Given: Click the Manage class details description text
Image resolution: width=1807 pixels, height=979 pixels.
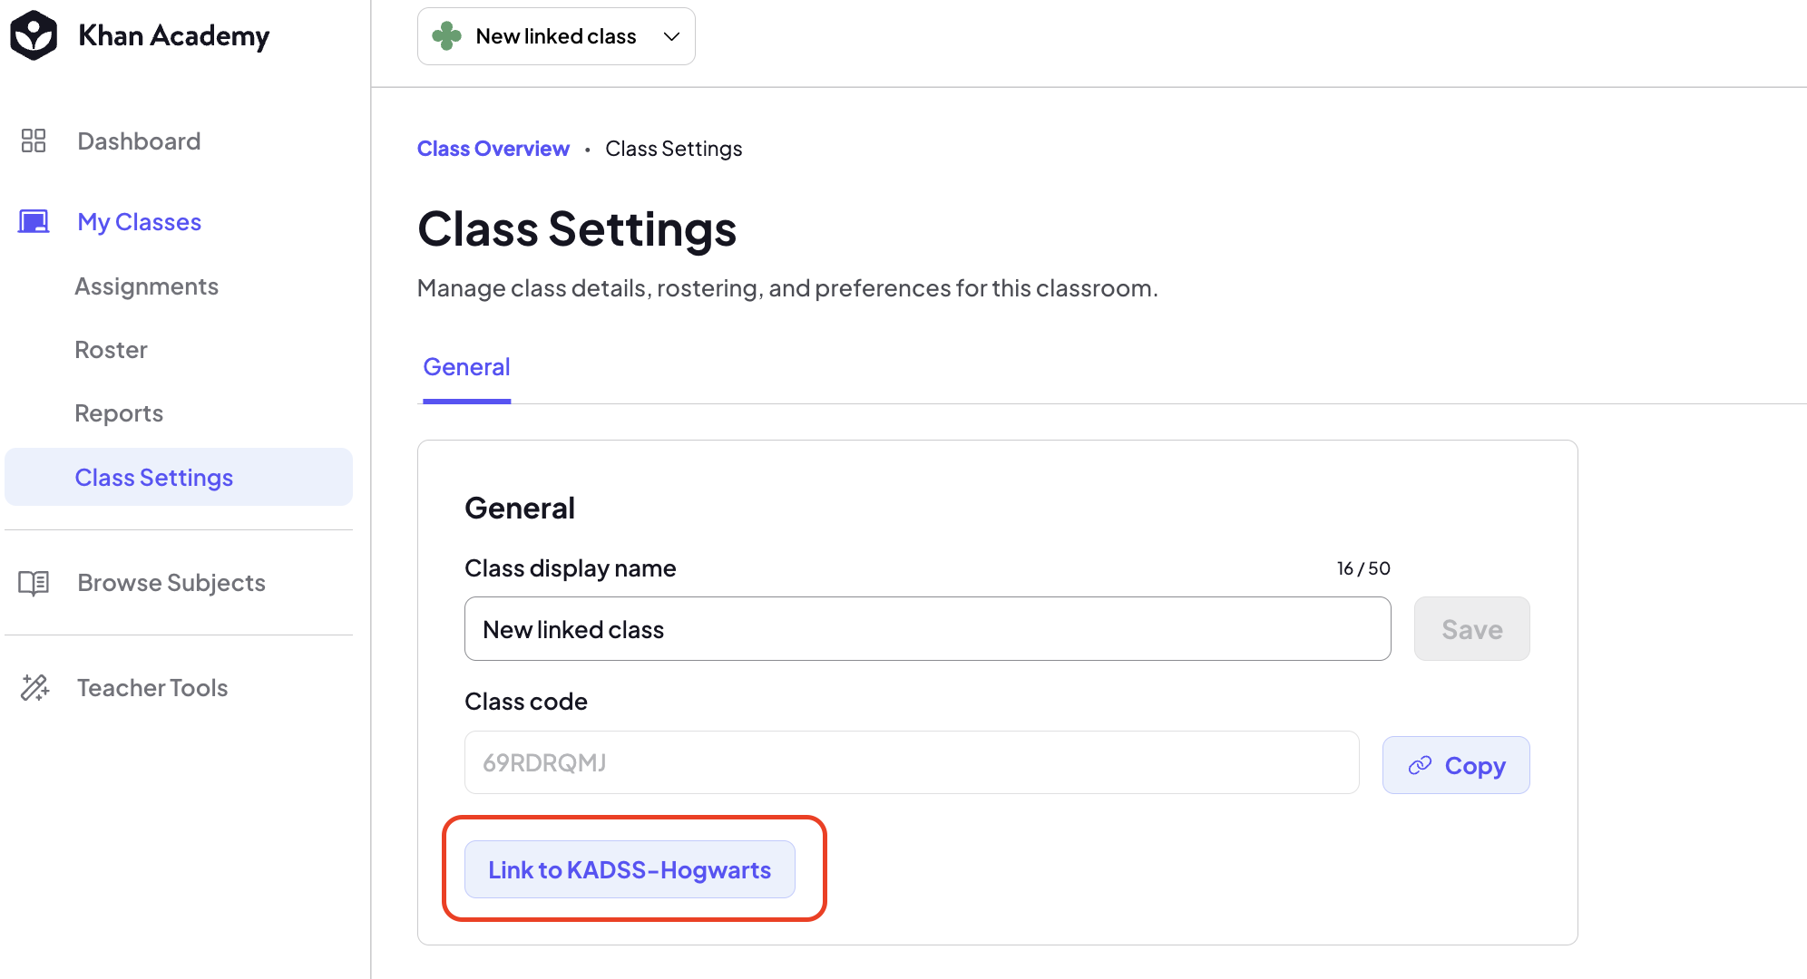Looking at the screenshot, I should click(x=787, y=288).
